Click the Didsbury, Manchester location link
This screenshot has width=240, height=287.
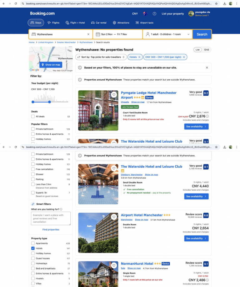(132, 175)
